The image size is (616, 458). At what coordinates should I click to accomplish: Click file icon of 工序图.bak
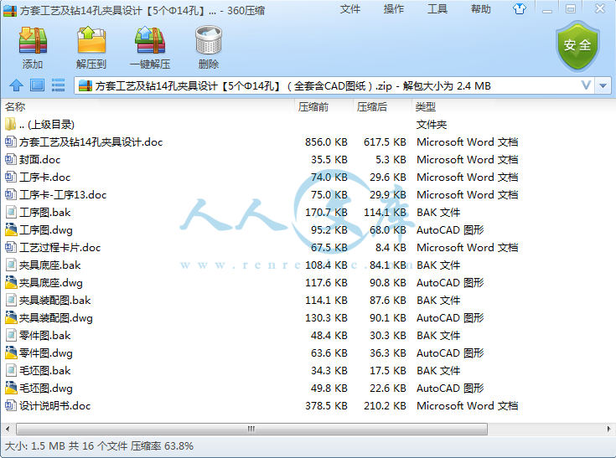pos(11,212)
